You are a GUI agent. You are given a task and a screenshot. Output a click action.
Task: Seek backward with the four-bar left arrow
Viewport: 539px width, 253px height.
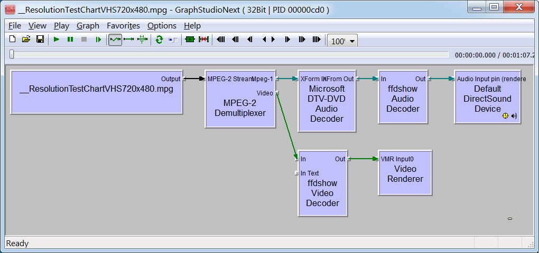tap(221, 40)
